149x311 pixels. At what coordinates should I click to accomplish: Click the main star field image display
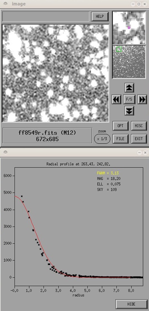[x=55, y=73]
